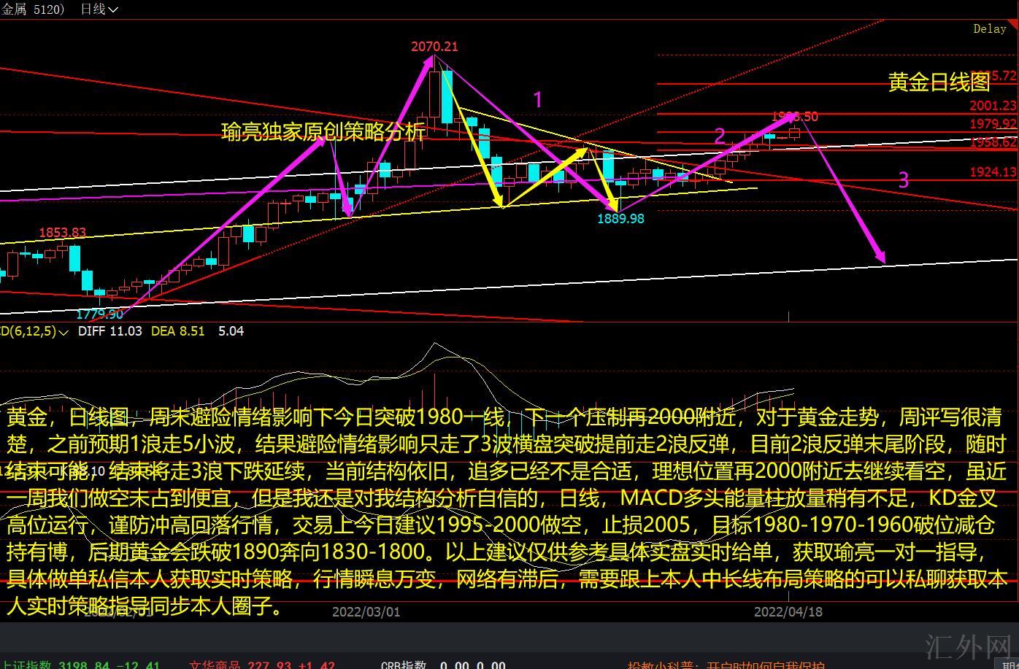
Task: Click the 1924.13 price level label
Action: pyautogui.click(x=993, y=172)
